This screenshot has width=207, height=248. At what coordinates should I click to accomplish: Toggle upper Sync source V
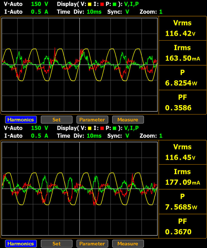click(127, 12)
